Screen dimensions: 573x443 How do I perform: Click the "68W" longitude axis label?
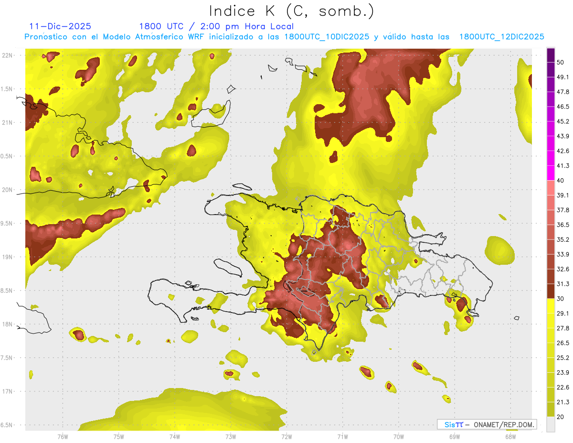tap(510, 436)
